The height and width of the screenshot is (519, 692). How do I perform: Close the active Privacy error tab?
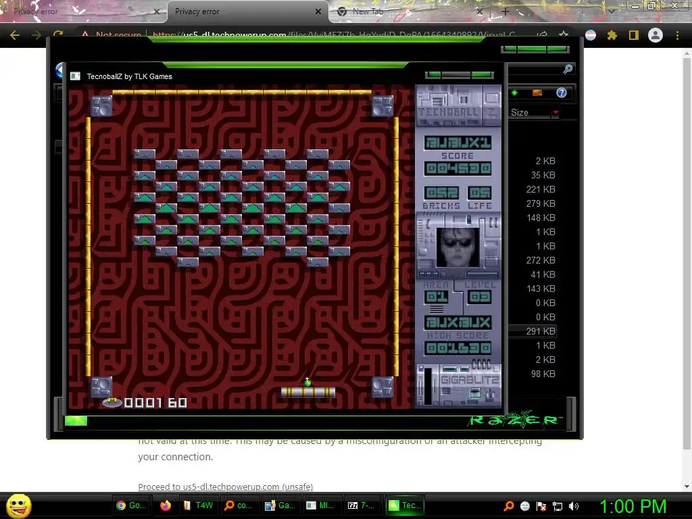[318, 11]
